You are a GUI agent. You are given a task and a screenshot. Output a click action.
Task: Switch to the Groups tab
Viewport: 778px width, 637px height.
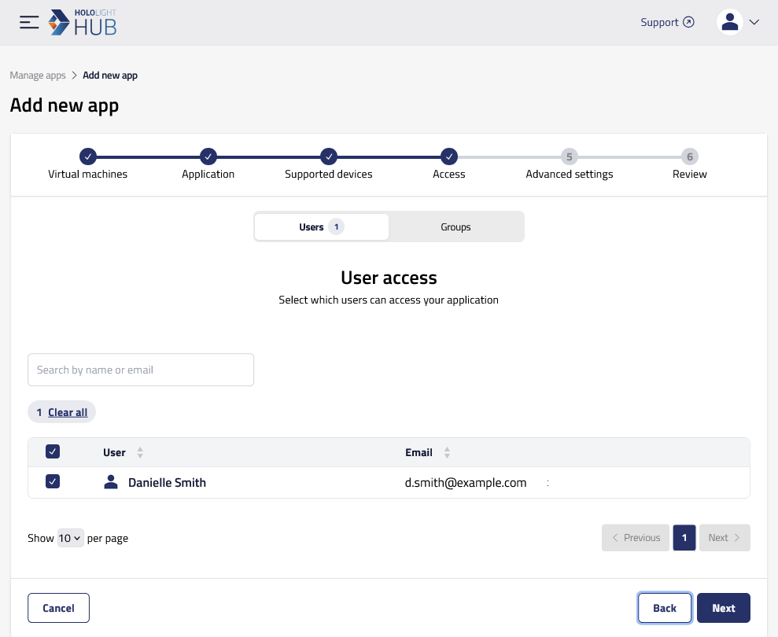pos(455,226)
